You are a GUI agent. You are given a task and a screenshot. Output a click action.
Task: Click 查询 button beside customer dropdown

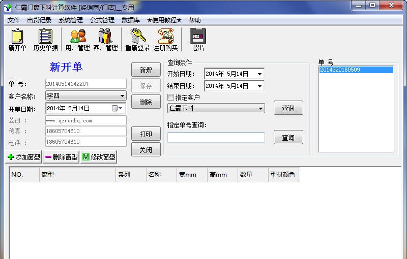click(288, 108)
